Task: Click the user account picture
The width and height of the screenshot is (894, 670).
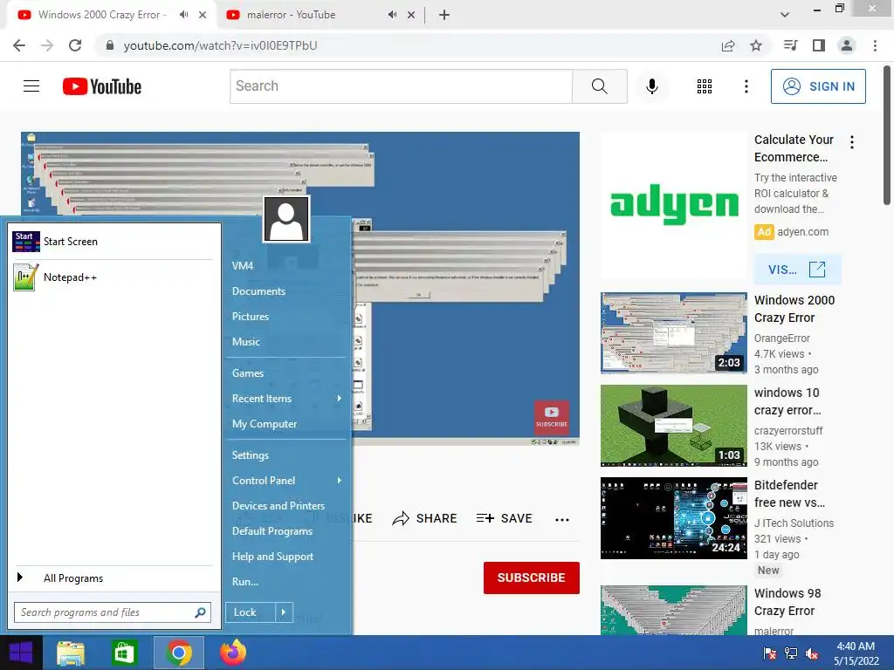Action: (286, 219)
